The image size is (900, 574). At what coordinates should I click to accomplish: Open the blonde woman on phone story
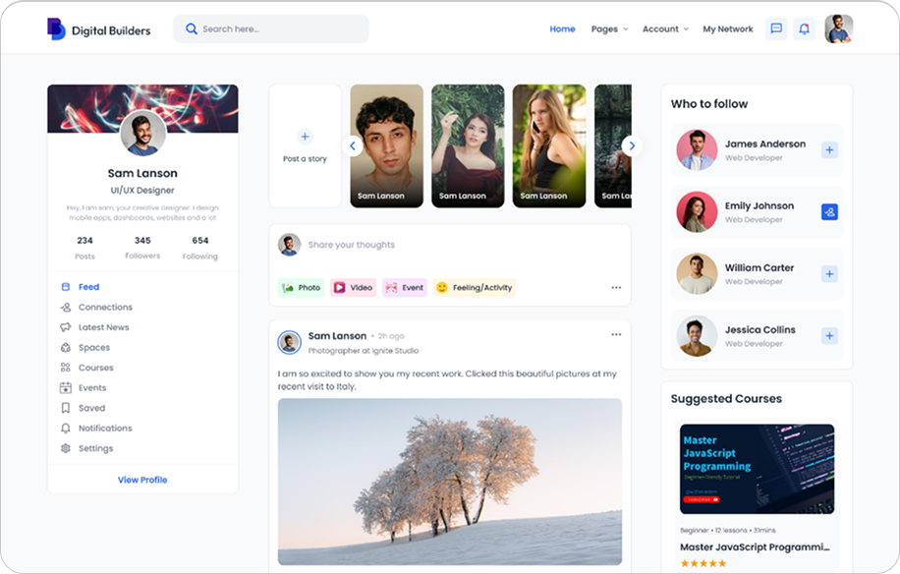[549, 145]
